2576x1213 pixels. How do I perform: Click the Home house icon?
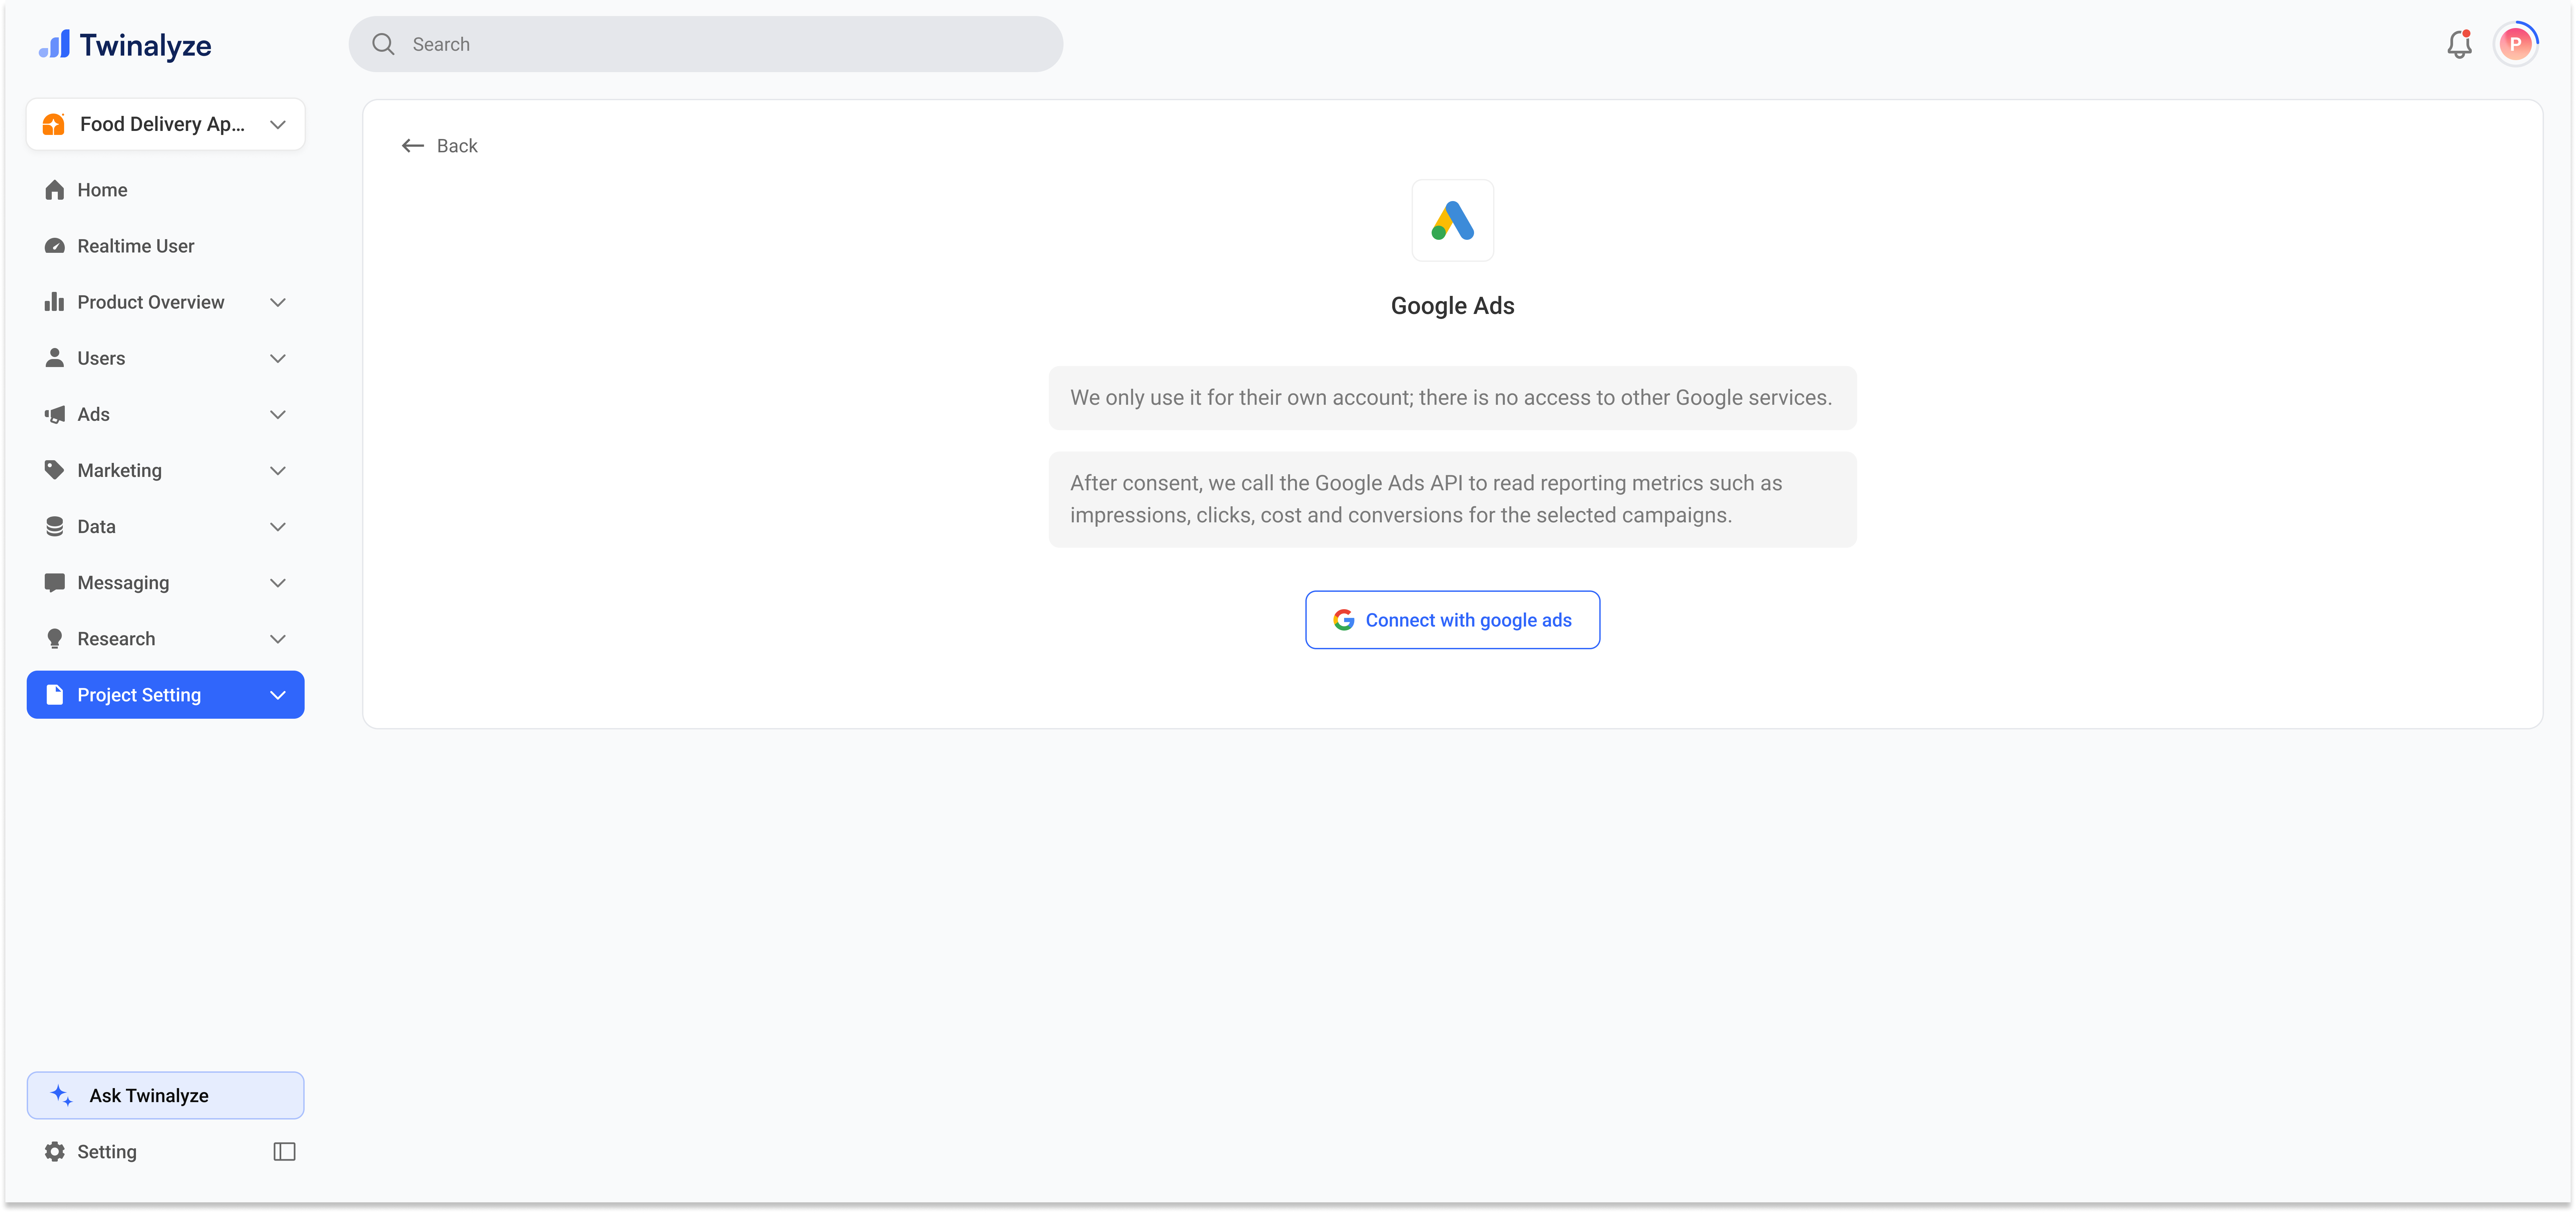pos(55,190)
